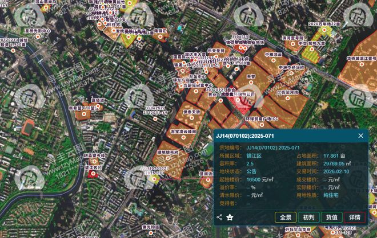Click the parcel status 公告
This screenshot has width=377, height=238.
[x=251, y=171]
